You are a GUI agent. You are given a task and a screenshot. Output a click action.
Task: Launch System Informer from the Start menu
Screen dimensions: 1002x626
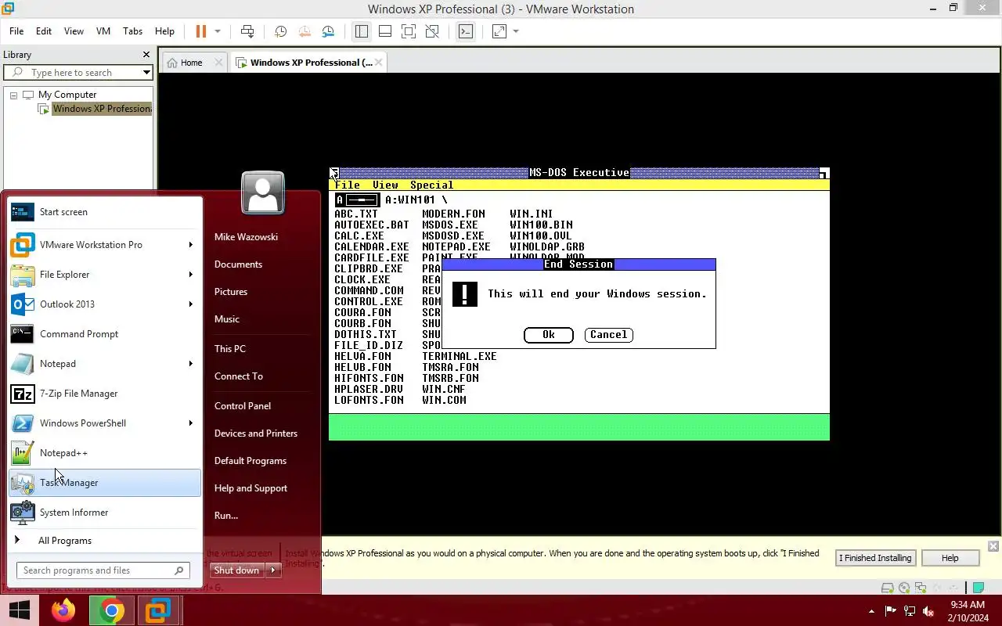pos(105,513)
